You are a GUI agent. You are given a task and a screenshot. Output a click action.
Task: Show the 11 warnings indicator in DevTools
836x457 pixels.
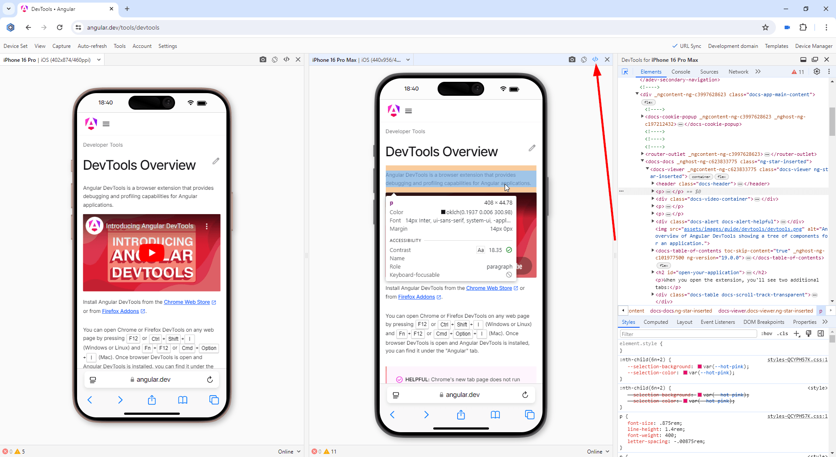click(x=798, y=72)
